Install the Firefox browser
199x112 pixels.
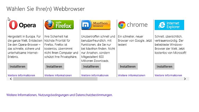[54, 66]
